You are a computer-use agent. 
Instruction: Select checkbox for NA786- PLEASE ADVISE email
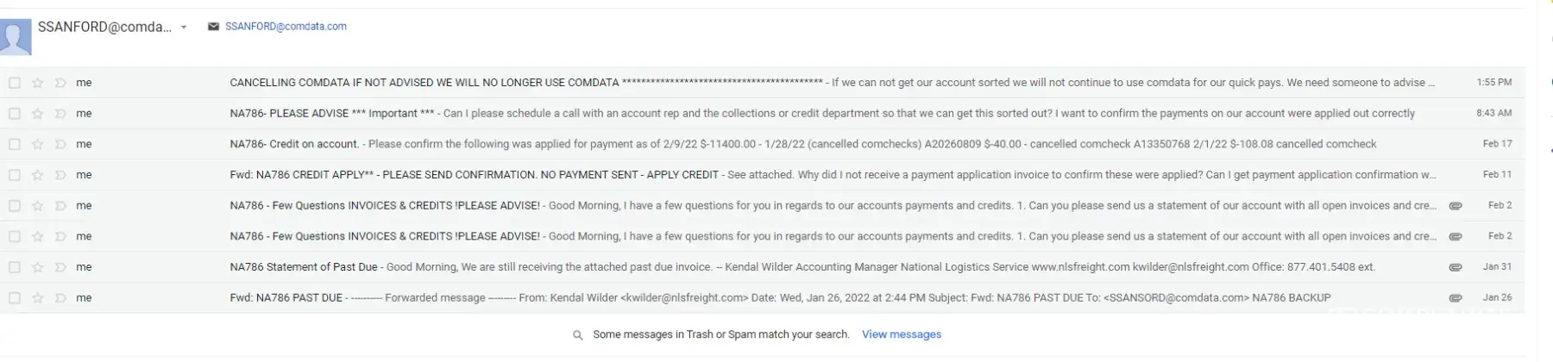pos(15,114)
